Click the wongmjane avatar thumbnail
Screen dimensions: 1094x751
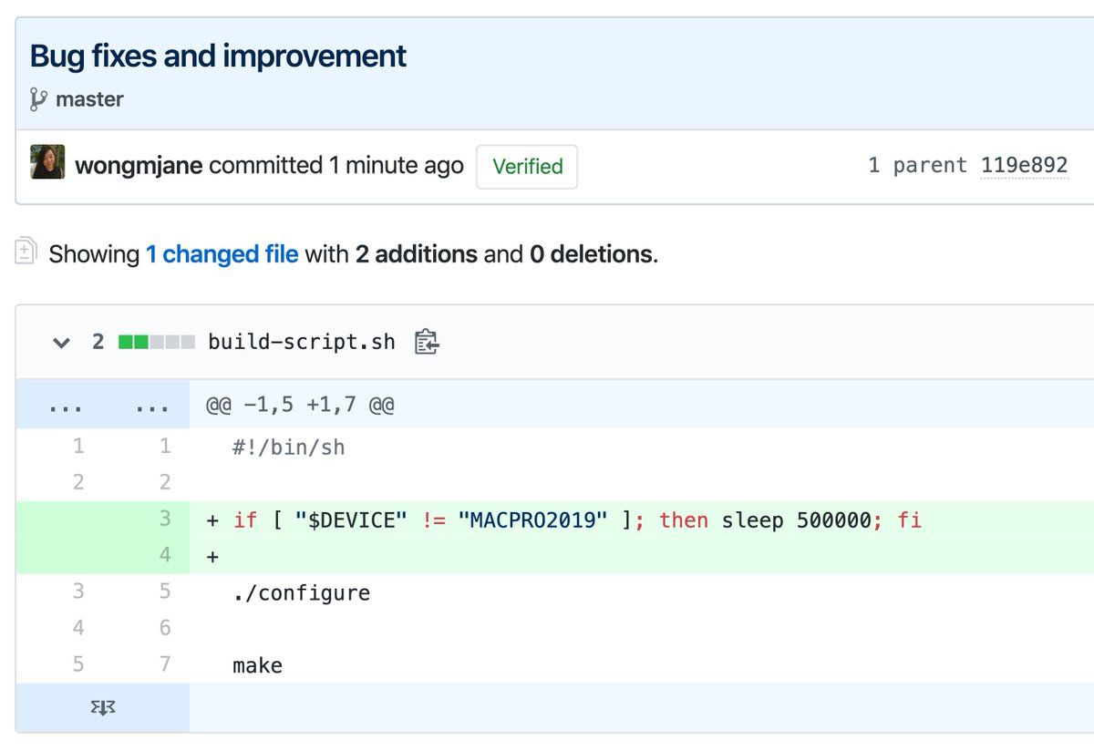tap(47, 161)
